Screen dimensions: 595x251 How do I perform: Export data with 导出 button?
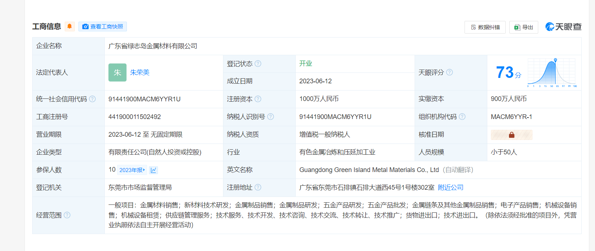(x=524, y=27)
